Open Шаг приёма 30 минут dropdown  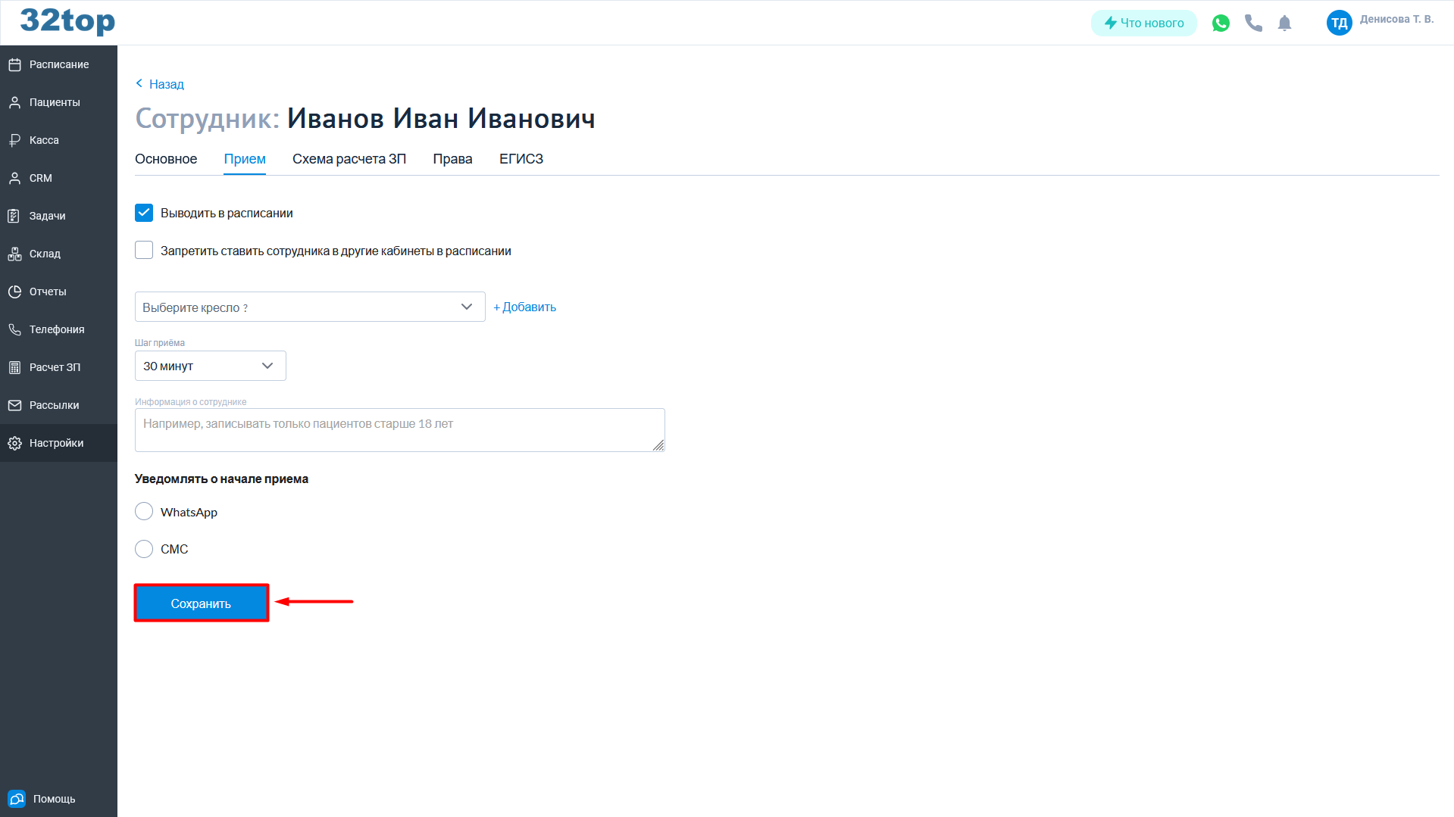click(x=210, y=366)
